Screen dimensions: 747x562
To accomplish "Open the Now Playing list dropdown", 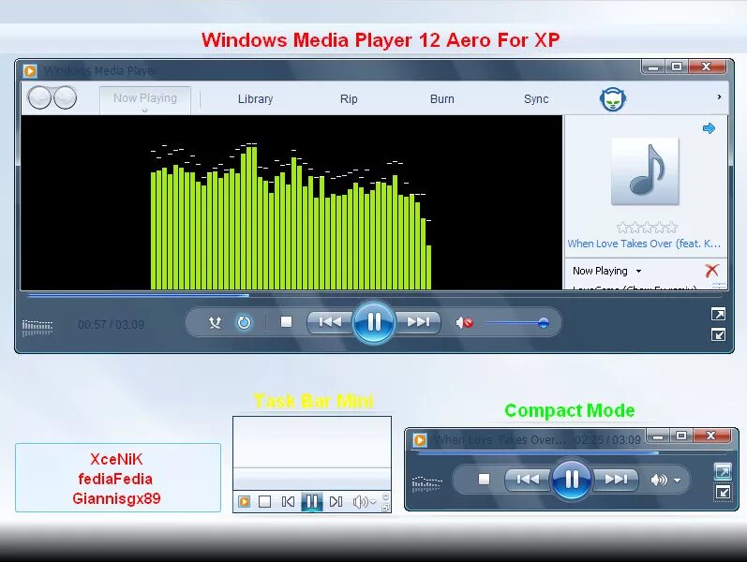I will (x=607, y=271).
